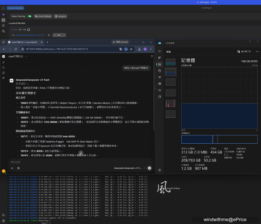The image size is (261, 224).
Task: Open the model selector dropdown in message box
Action: [x=129, y=168]
